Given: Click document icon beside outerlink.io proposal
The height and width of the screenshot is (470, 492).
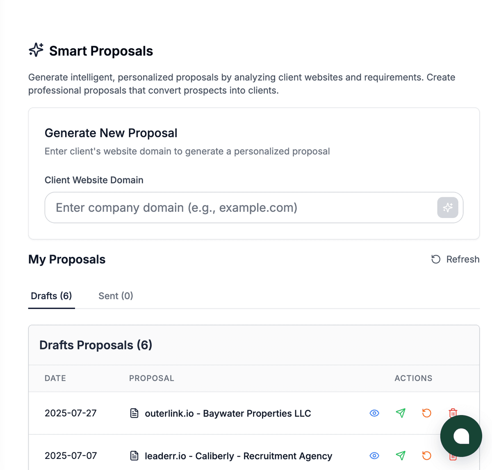Looking at the screenshot, I should pyautogui.click(x=134, y=413).
